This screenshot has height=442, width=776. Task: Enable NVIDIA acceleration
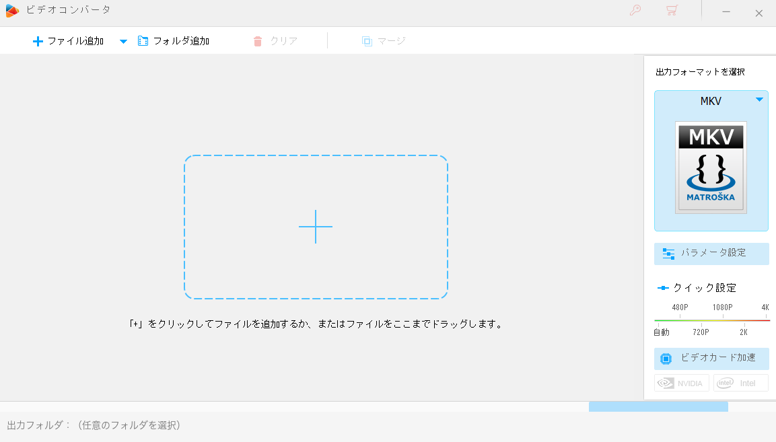click(x=682, y=383)
